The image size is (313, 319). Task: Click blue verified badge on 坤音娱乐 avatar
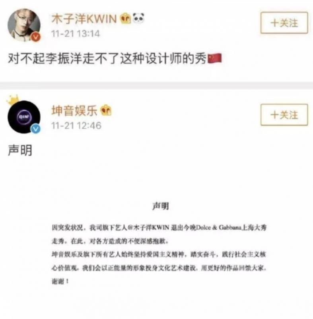point(36,129)
